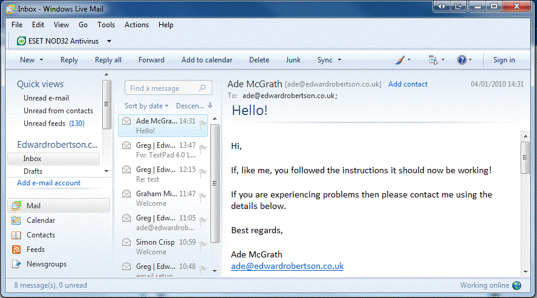Click the paintbrush colorize icon

(x=400, y=60)
